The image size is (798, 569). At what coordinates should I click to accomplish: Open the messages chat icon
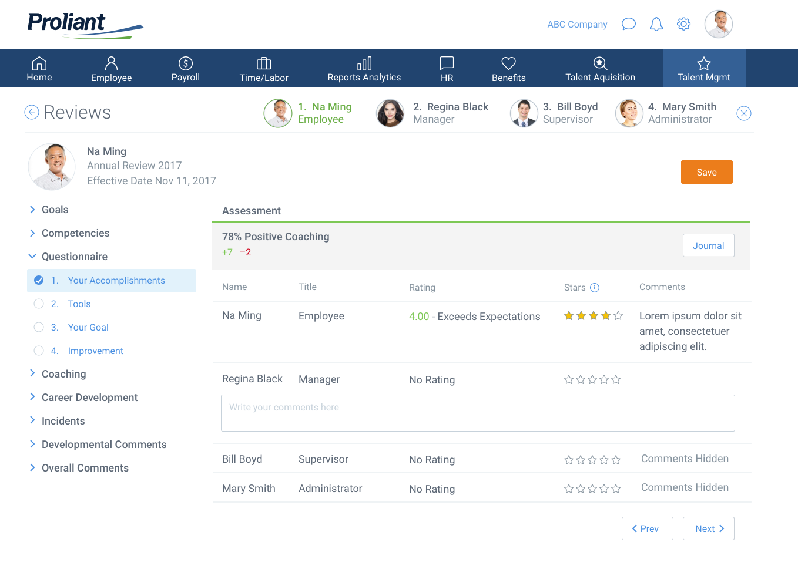coord(628,24)
